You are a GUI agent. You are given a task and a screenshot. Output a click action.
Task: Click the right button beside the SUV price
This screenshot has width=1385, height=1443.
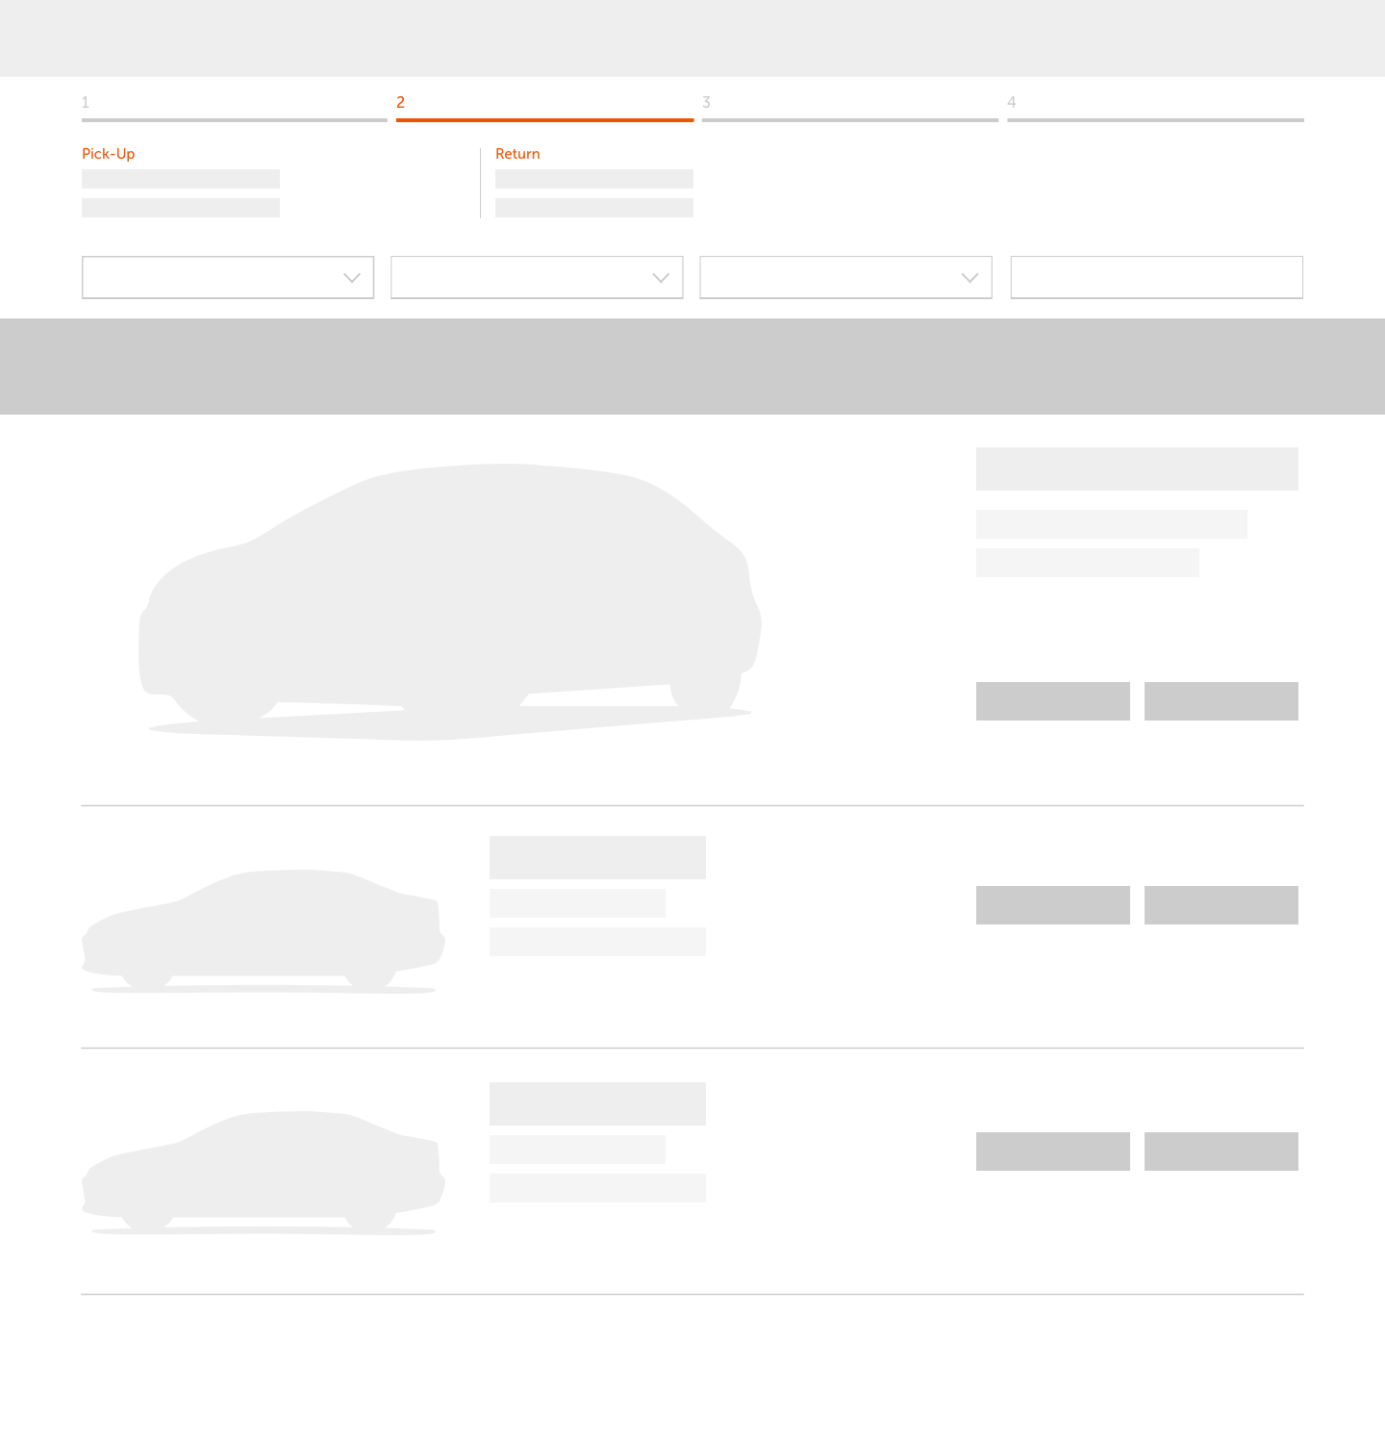(x=1221, y=701)
